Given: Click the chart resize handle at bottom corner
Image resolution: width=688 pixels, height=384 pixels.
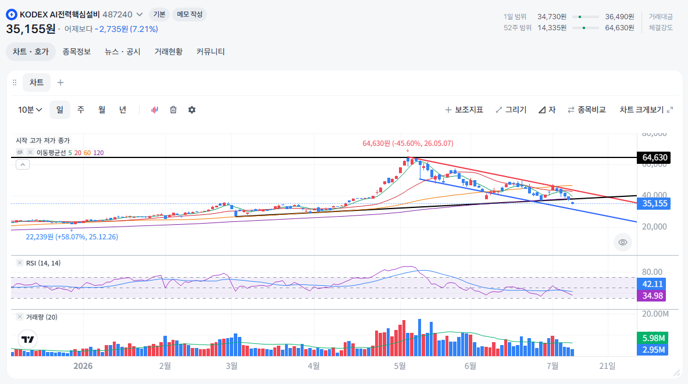Looking at the screenshot, I should click(x=676, y=373).
